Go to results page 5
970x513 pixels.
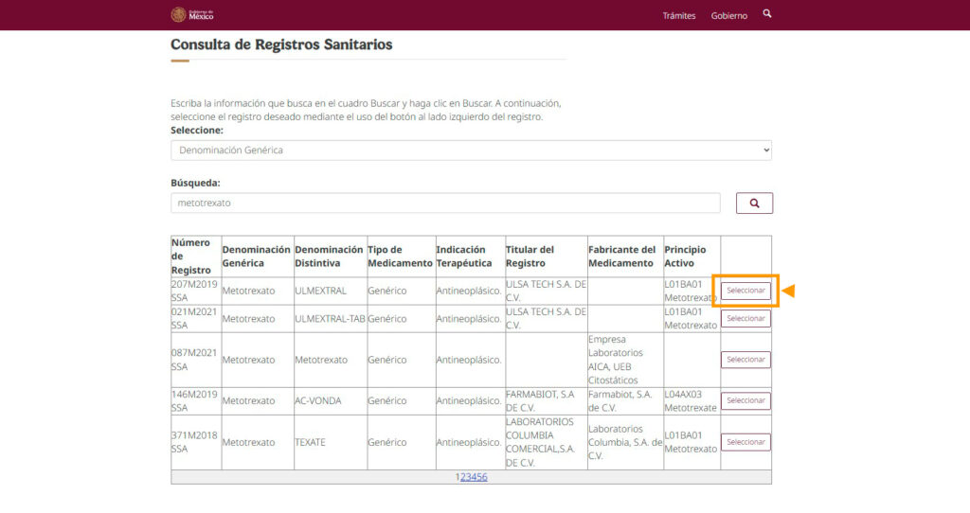pyautogui.click(x=479, y=477)
